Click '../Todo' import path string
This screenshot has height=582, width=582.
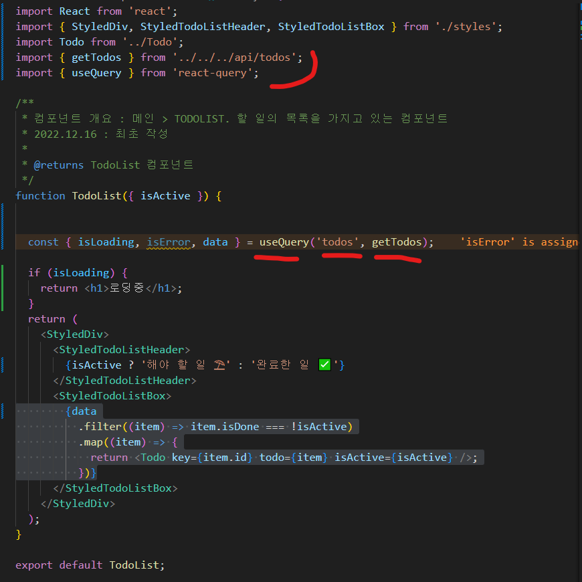[150, 42]
